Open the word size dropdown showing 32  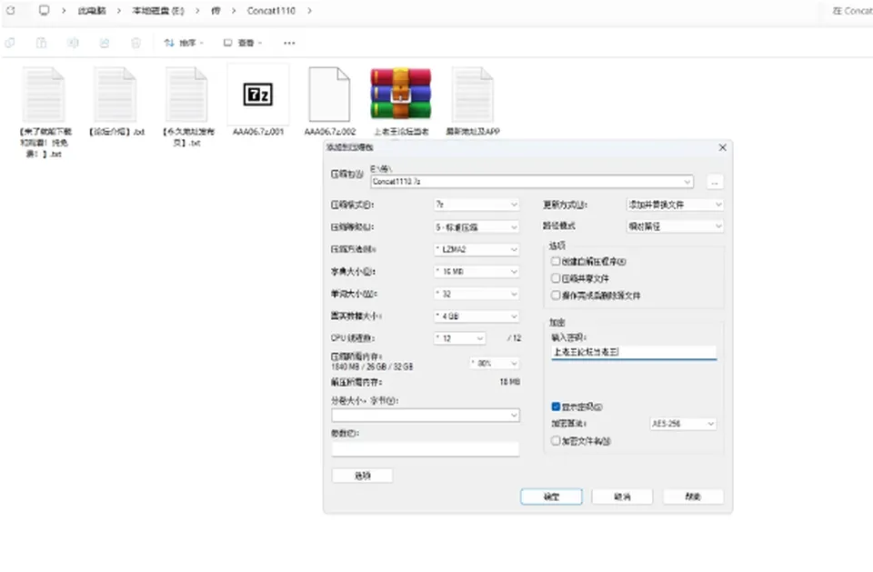[x=477, y=294]
